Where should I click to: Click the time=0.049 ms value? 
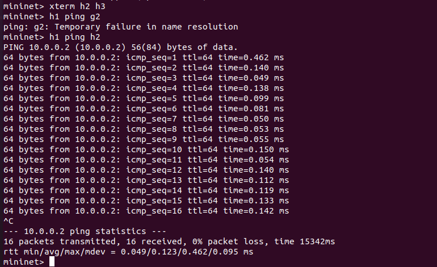coord(251,78)
